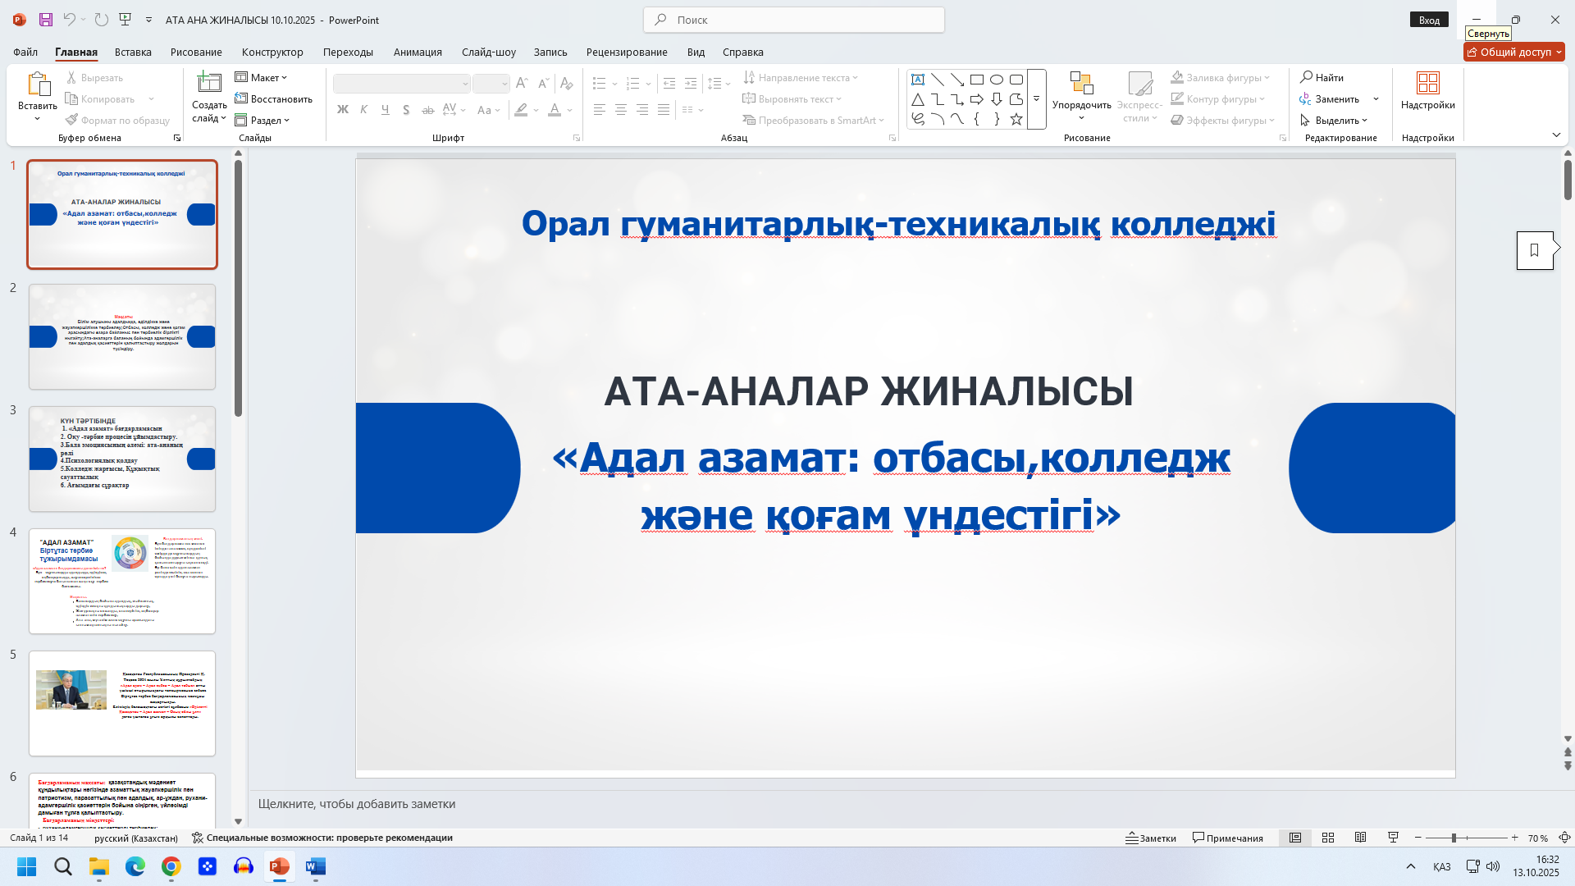Viewport: 1575px width, 886px height.
Task: Click the Add-ins (Надстройки) icon
Action: pos(1427,84)
